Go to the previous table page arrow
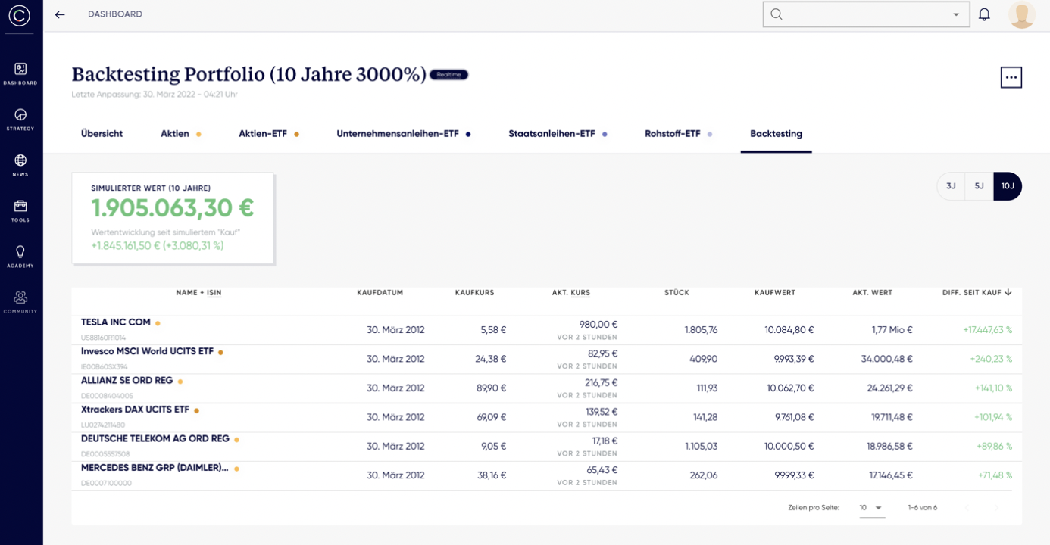The width and height of the screenshot is (1050, 545). (967, 508)
